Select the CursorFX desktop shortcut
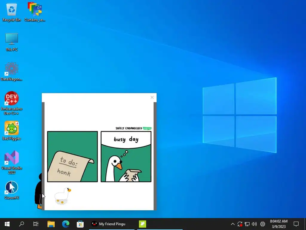 tap(12, 190)
